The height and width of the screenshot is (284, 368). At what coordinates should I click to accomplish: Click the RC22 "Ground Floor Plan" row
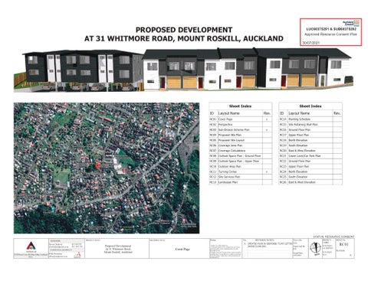pos(310,162)
